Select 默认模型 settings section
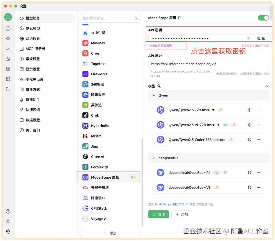Screen dimensions: 275x241 (46, 29)
